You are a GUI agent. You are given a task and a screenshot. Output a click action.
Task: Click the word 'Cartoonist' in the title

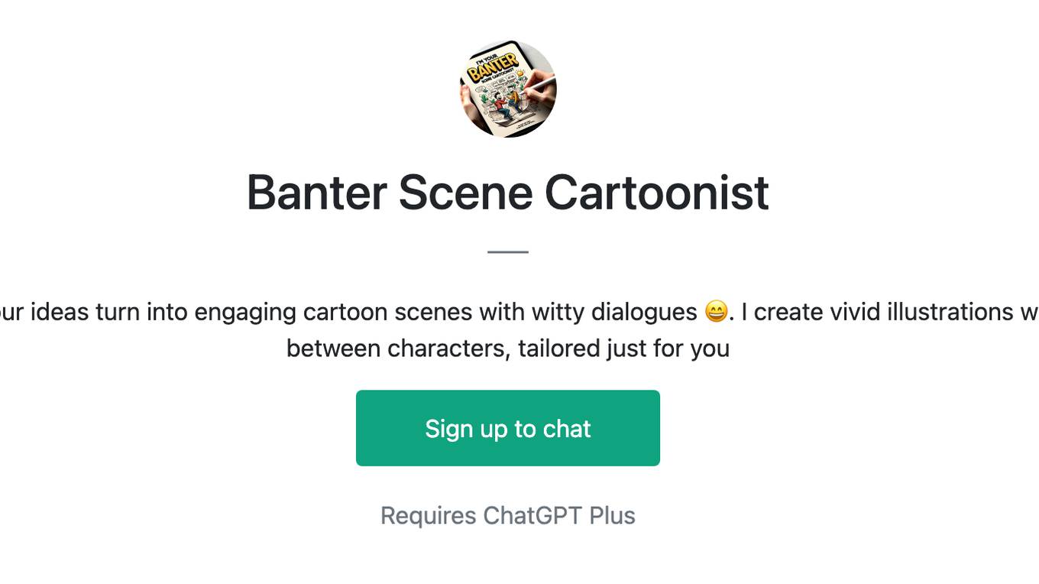[x=657, y=192]
